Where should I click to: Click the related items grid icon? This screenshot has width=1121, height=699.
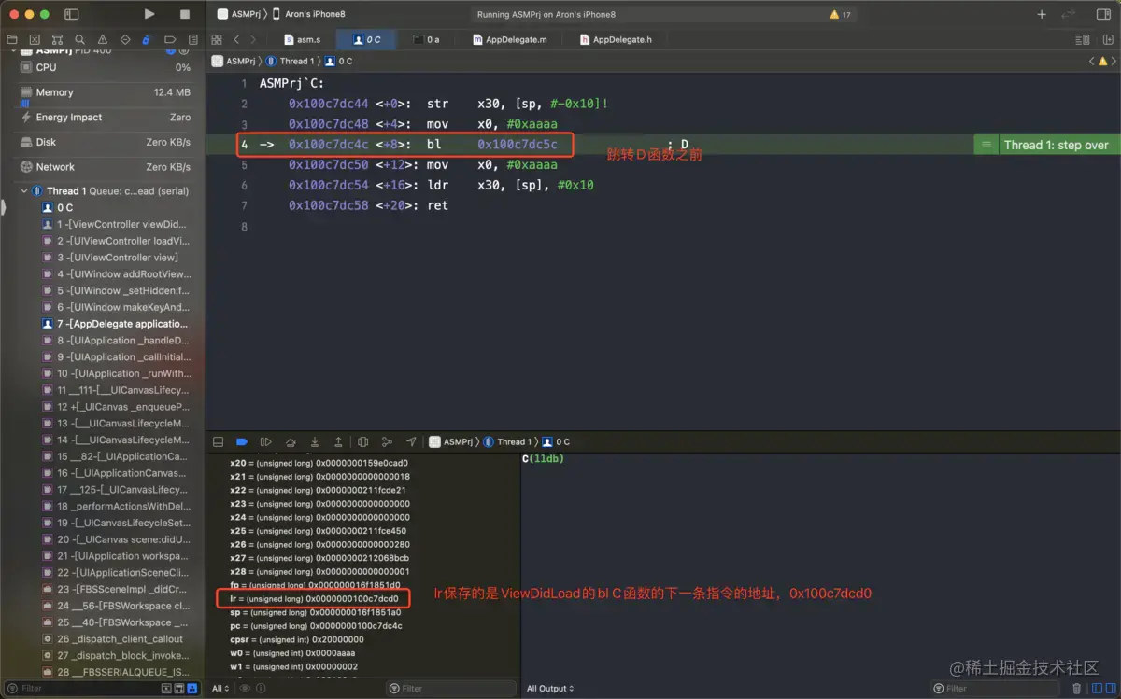coord(217,39)
